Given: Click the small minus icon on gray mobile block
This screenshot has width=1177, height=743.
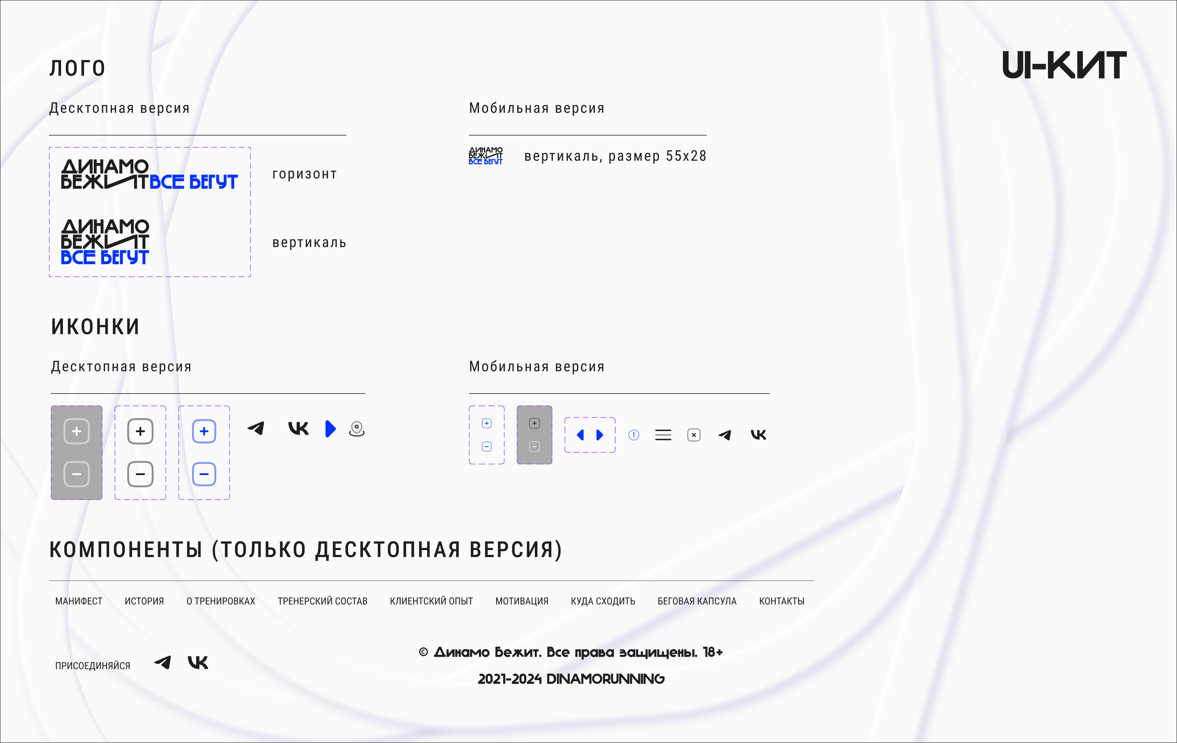Looking at the screenshot, I should 535,447.
